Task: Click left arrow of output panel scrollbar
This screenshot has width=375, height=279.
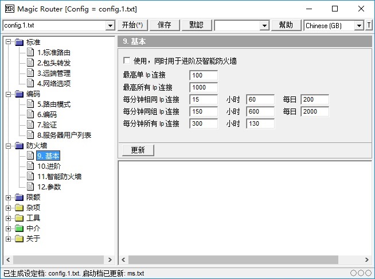Action: click(x=124, y=259)
